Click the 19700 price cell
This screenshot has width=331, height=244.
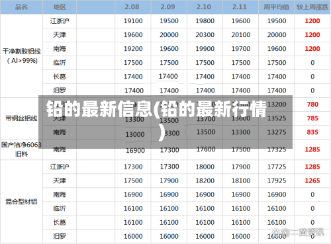point(241,49)
